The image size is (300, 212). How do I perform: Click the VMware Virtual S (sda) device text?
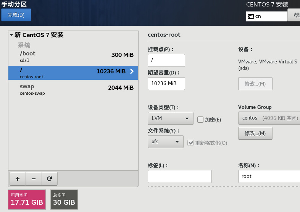[268, 65]
